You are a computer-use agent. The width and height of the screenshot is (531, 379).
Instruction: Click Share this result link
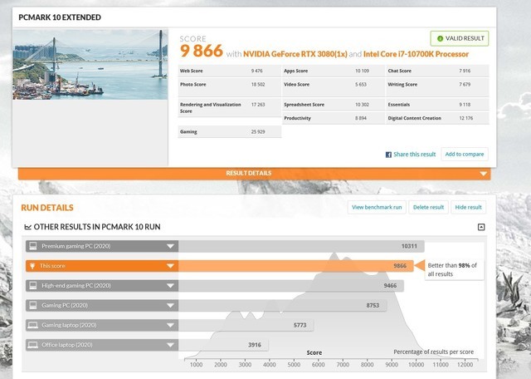click(415, 155)
